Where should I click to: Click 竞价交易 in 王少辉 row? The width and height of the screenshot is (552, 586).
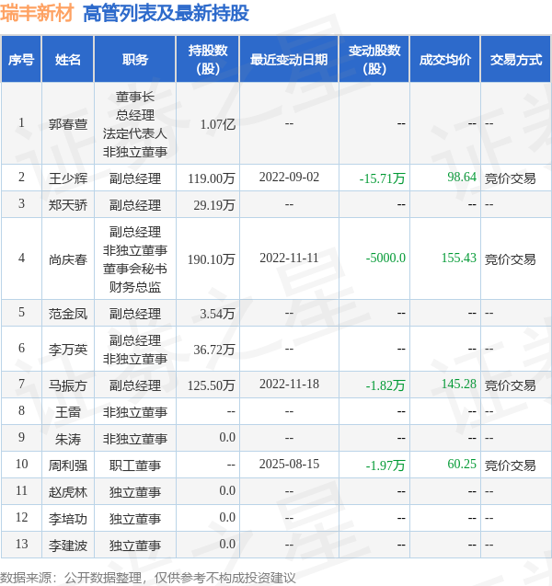(511, 178)
